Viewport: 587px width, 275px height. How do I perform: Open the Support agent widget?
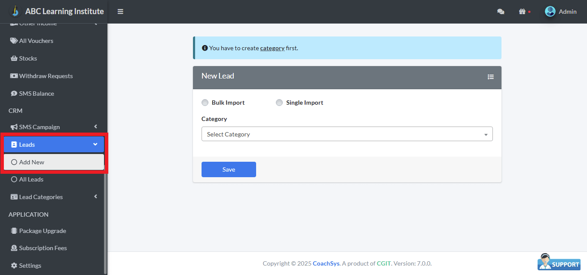559,262
